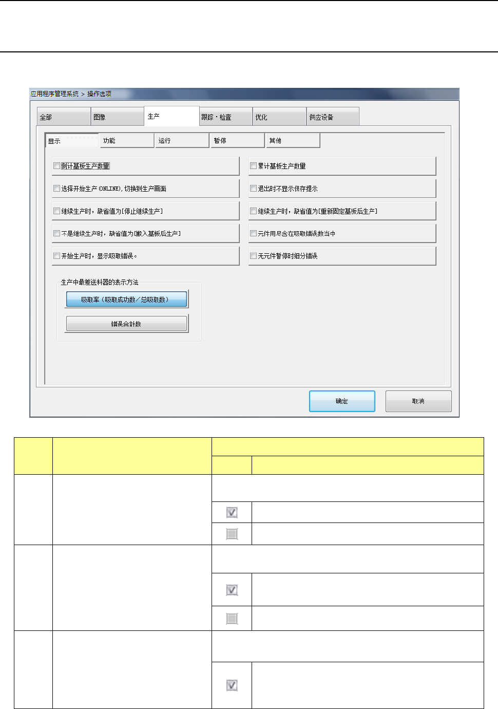Switch to the 暂停 sub-tab
This screenshot has width=498, height=709.
point(238,140)
